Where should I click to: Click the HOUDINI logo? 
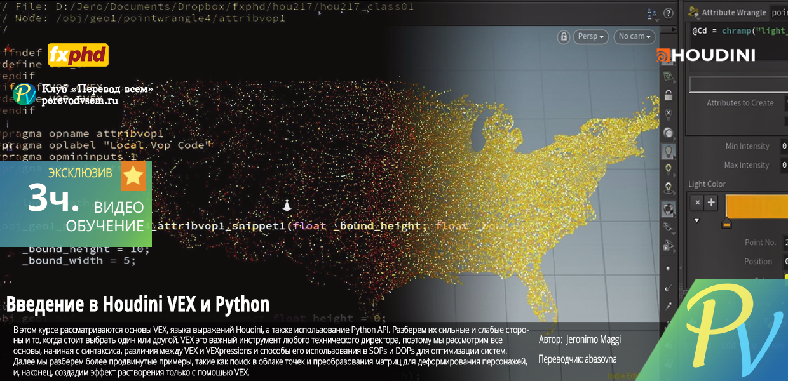pyautogui.click(x=706, y=55)
